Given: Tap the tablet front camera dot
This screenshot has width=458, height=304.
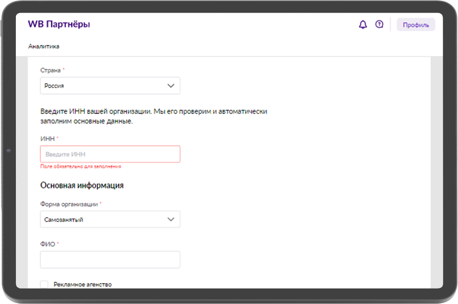Looking at the screenshot, I should 9,150.
